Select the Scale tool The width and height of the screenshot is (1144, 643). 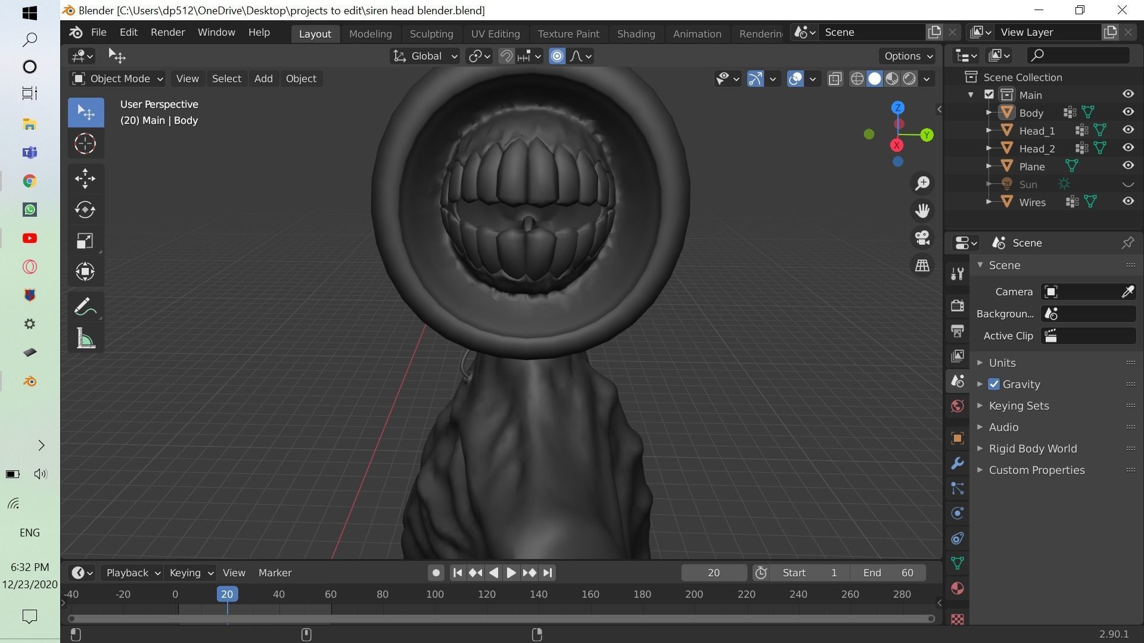[x=86, y=241]
